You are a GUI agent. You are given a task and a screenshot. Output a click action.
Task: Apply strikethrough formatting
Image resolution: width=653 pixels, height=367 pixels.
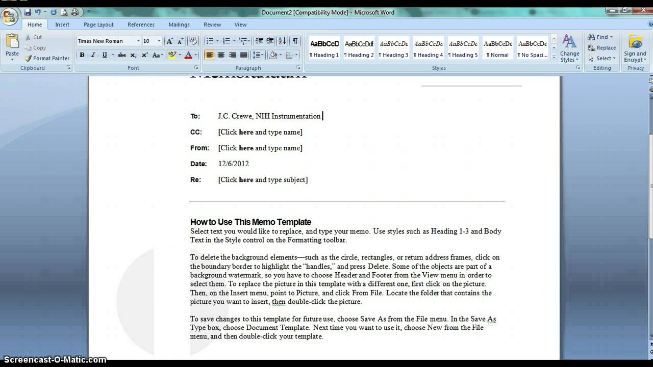[121, 55]
